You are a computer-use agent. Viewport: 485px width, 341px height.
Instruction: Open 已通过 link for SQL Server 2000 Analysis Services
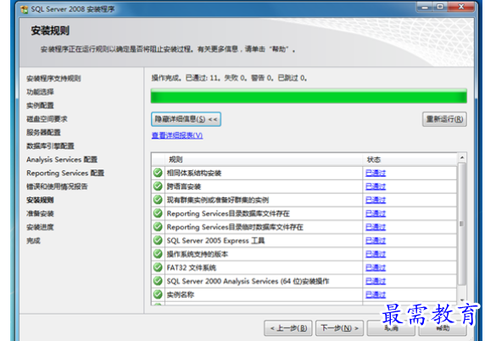376,281
